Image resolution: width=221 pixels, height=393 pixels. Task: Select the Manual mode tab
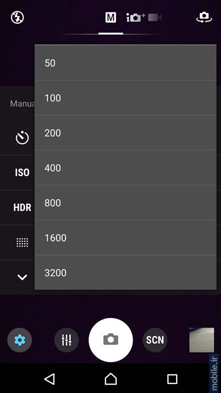(110, 18)
